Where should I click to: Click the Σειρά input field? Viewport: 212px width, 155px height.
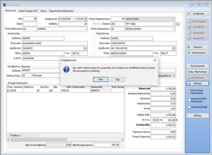(30, 24)
